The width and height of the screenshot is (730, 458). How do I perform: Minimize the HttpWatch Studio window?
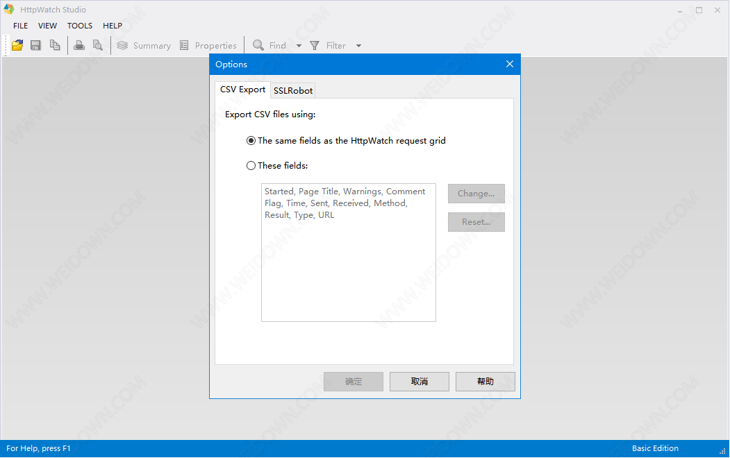[680, 10]
